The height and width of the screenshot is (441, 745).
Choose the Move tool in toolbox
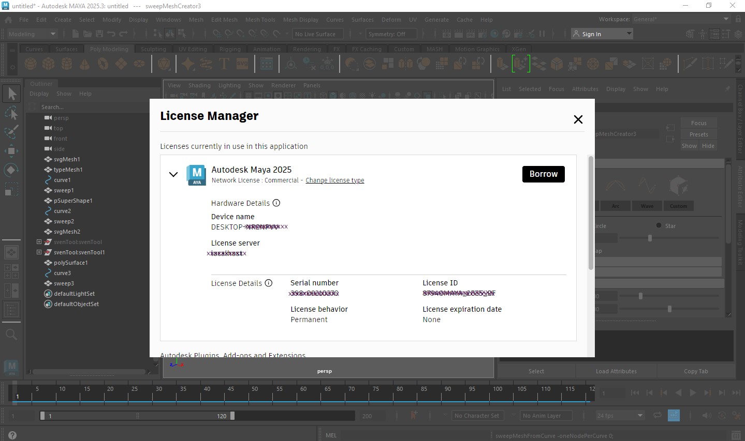click(11, 151)
